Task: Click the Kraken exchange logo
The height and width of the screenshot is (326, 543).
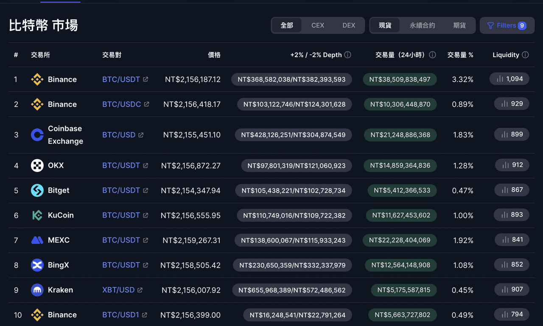Action: (37, 290)
